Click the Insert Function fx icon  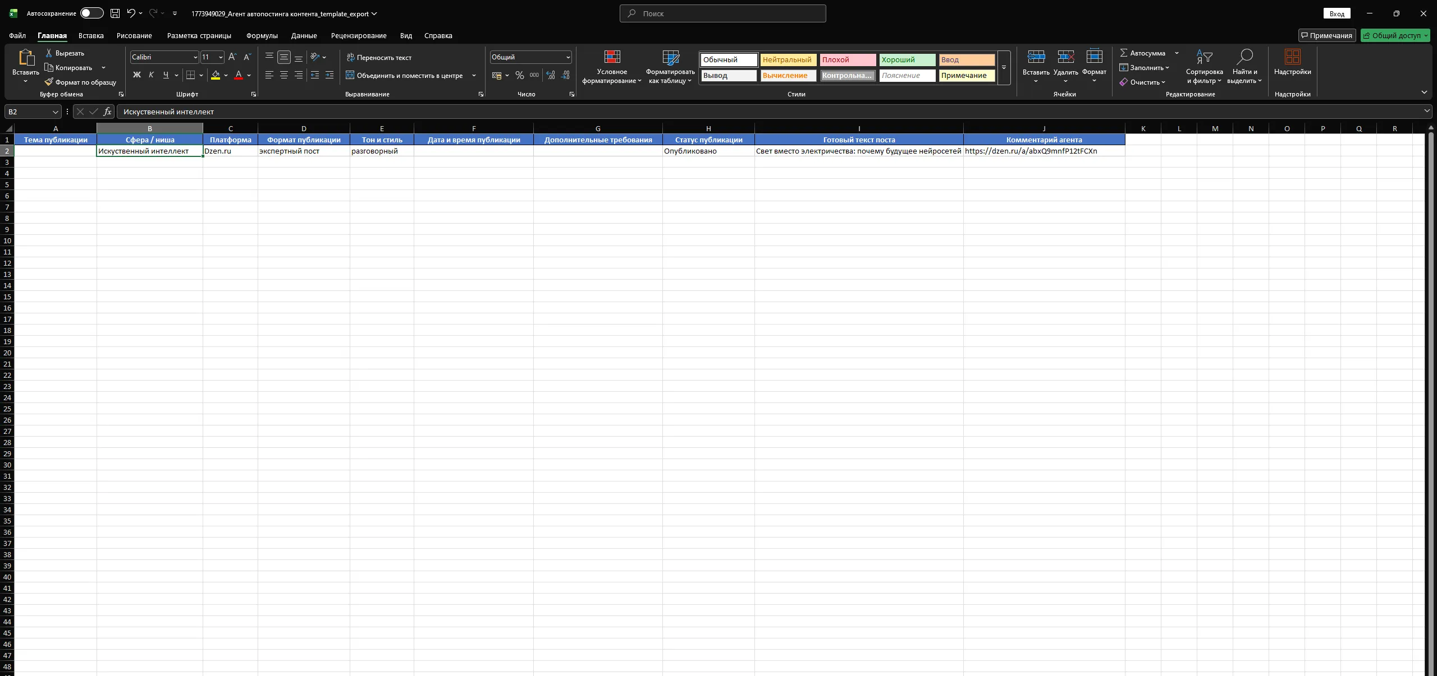coord(107,112)
